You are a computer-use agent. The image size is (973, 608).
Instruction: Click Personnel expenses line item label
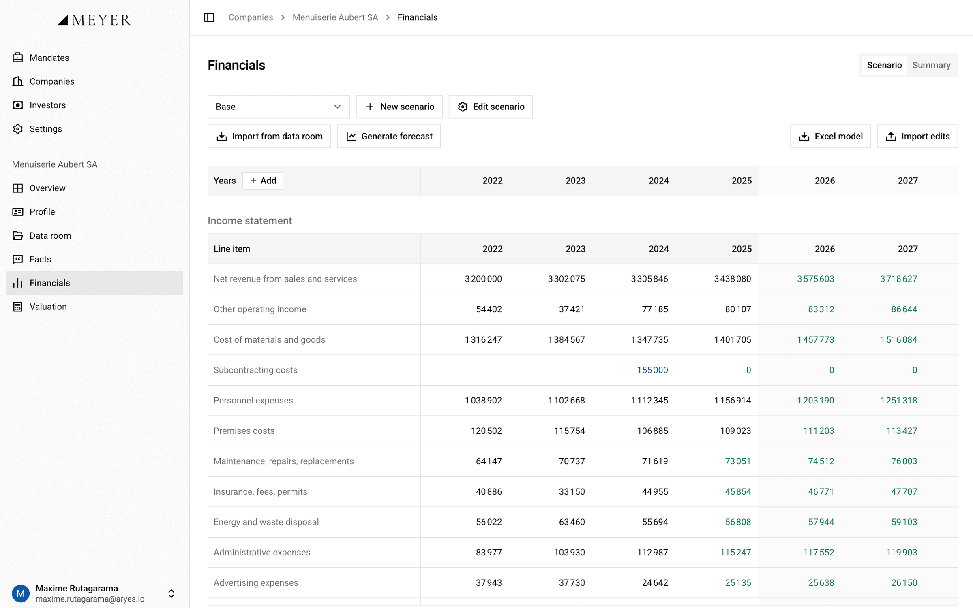(x=253, y=401)
